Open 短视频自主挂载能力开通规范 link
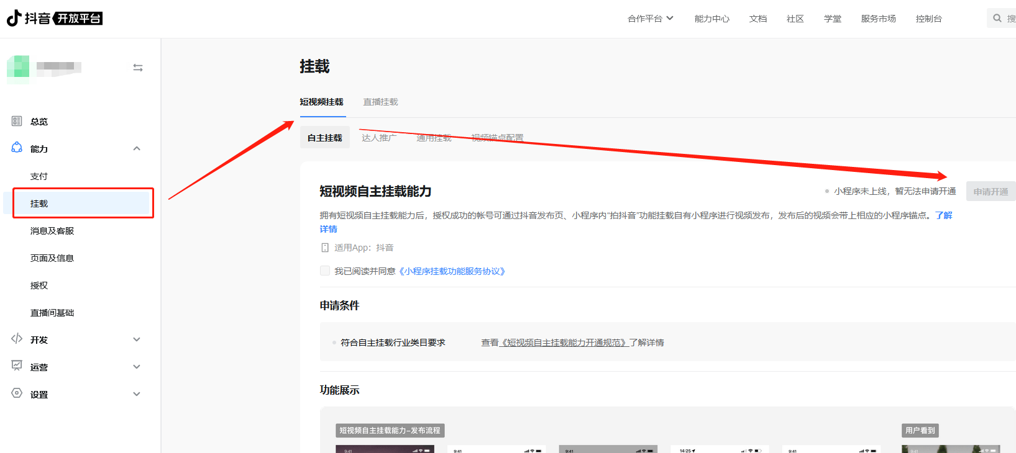Viewport: 1016px width, 453px height. [x=564, y=343]
